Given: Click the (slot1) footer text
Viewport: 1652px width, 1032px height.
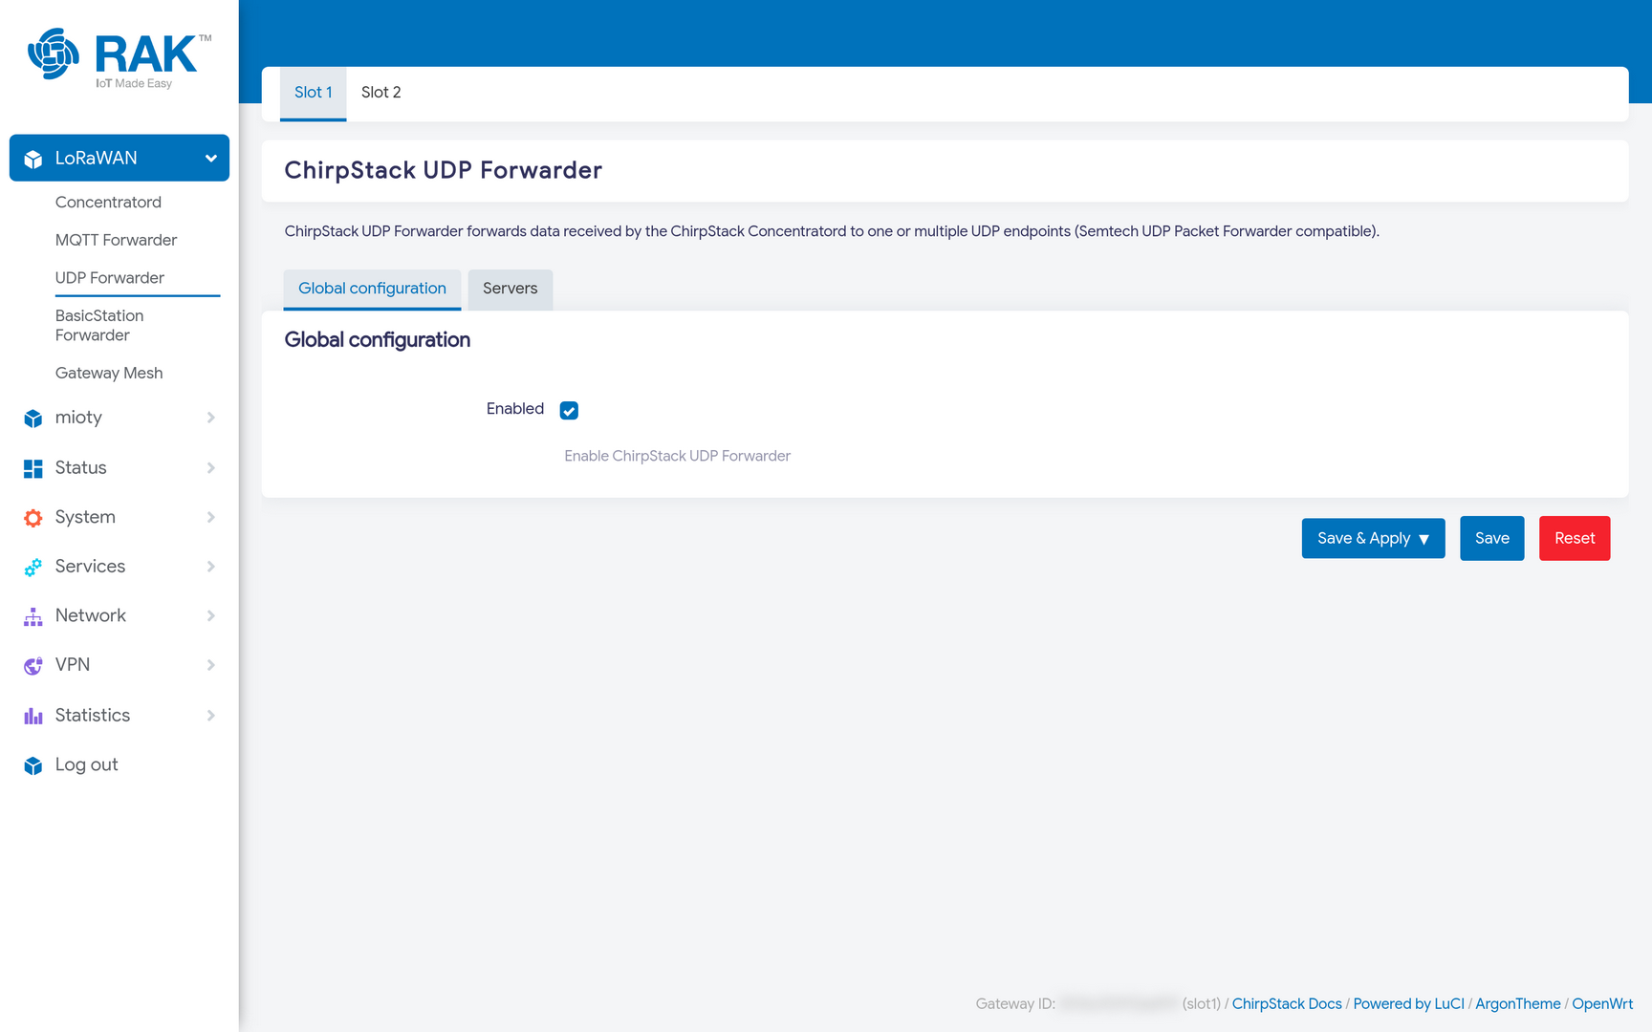Looking at the screenshot, I should tap(1201, 1003).
